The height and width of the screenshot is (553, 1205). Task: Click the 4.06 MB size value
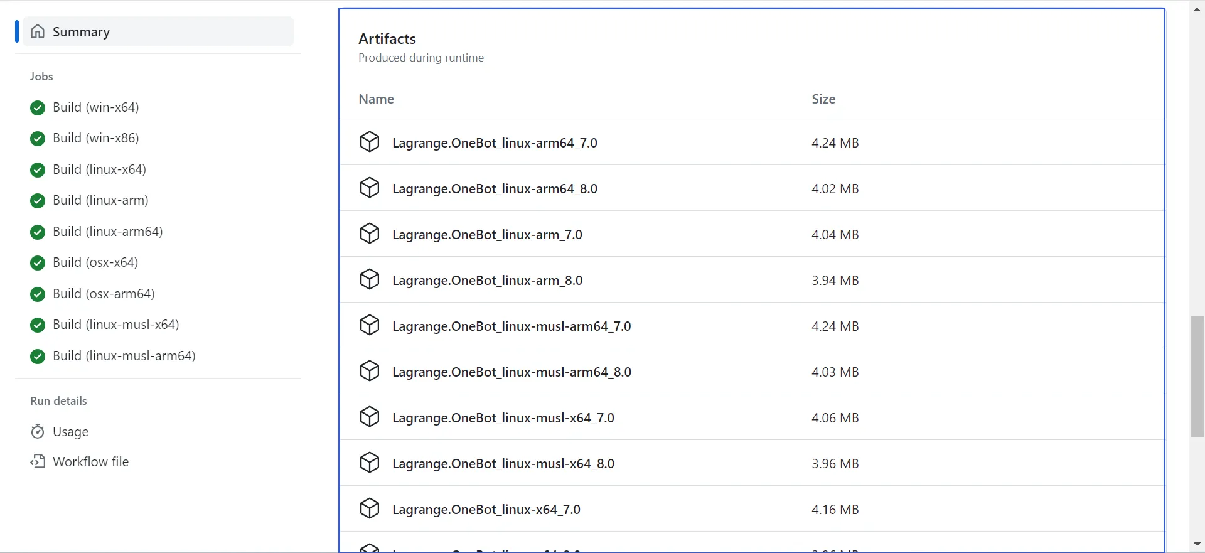pyautogui.click(x=835, y=418)
